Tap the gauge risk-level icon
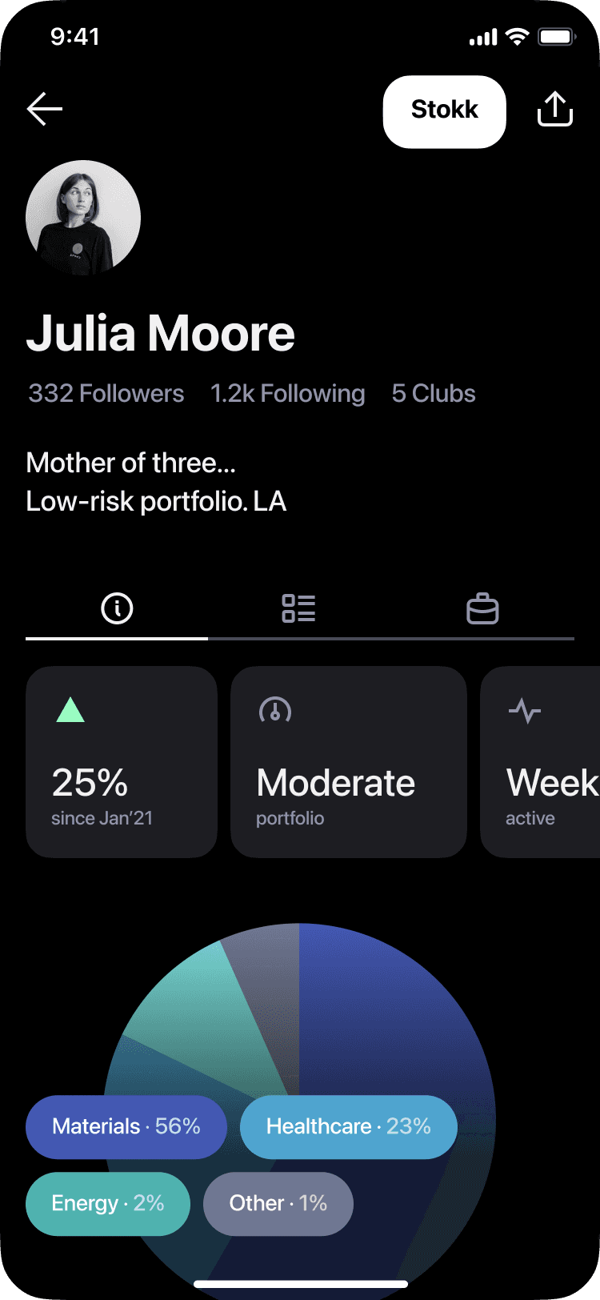The width and height of the screenshot is (600, 1300). (275, 710)
